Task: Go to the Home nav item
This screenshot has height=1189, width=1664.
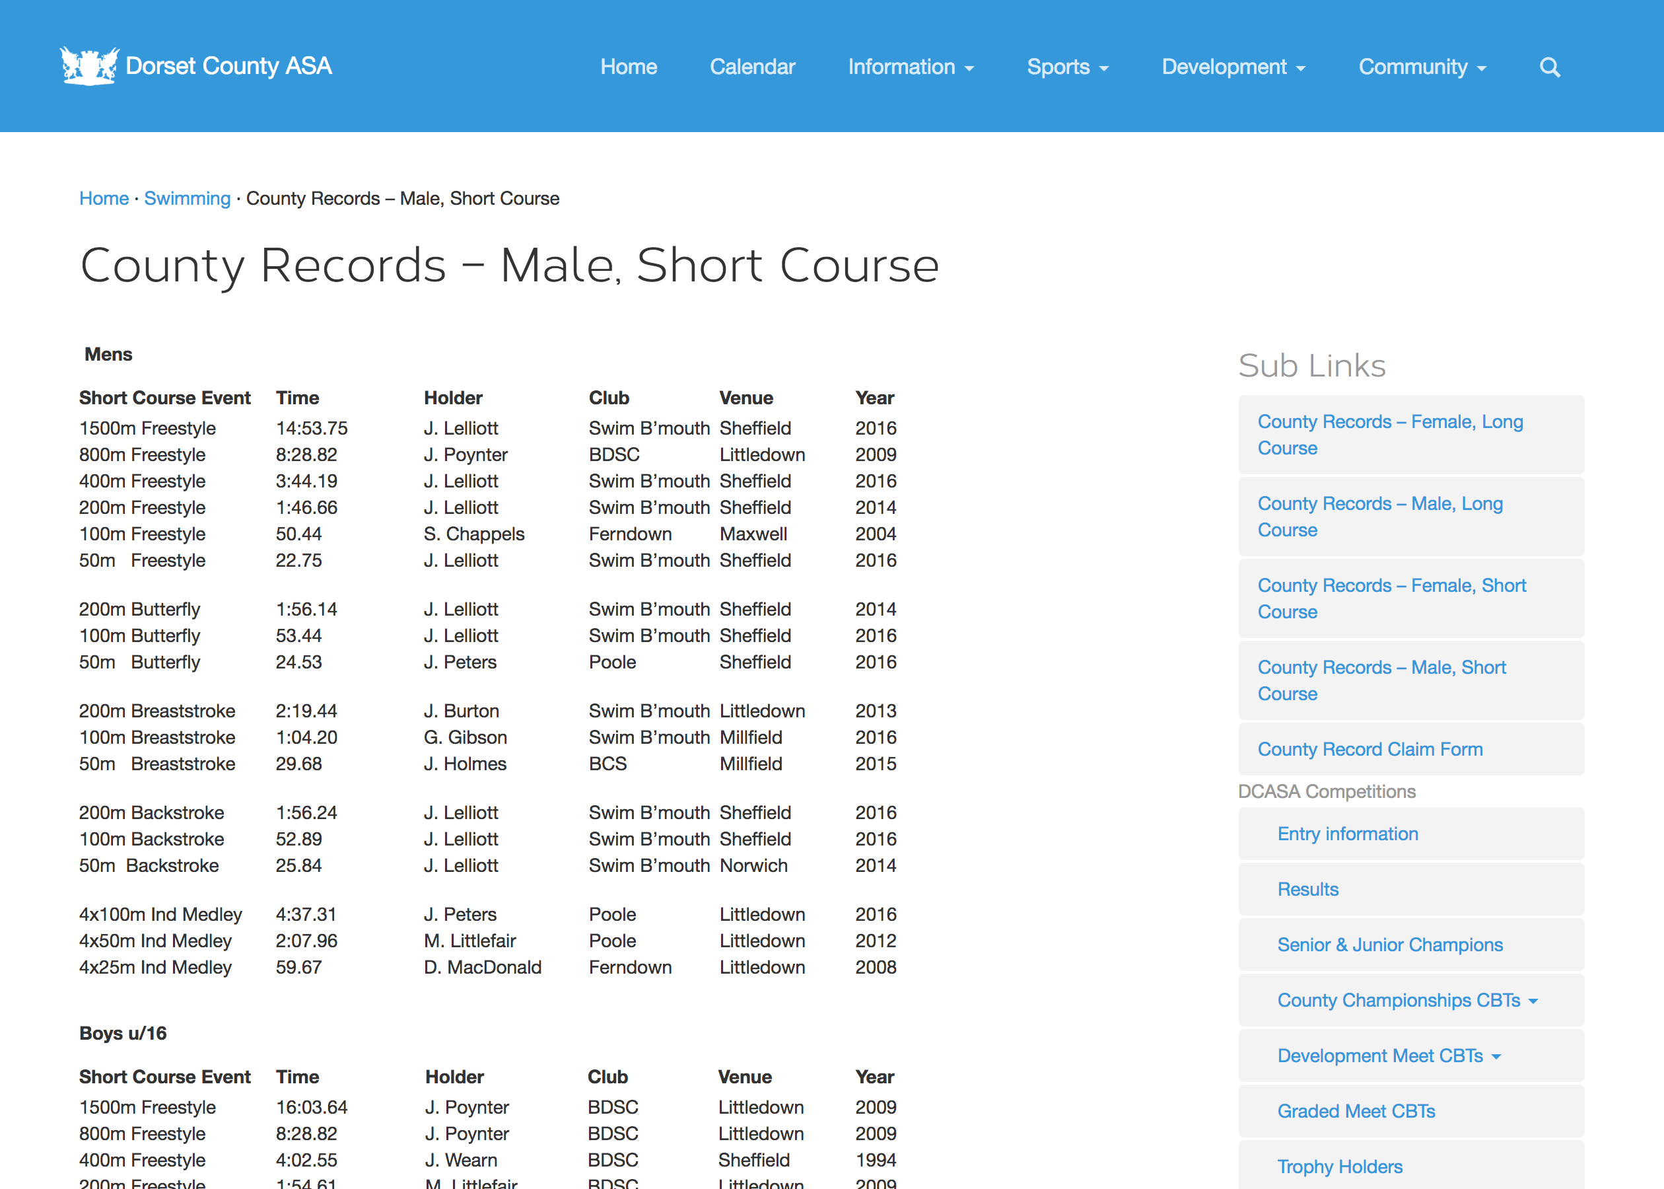Action: pyautogui.click(x=629, y=67)
